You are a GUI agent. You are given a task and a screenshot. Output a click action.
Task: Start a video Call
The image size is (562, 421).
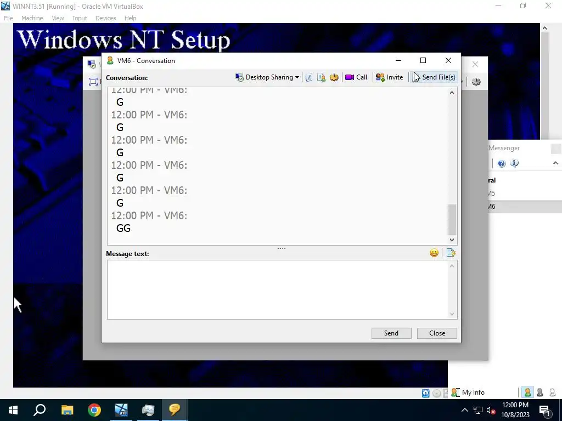[x=356, y=77]
